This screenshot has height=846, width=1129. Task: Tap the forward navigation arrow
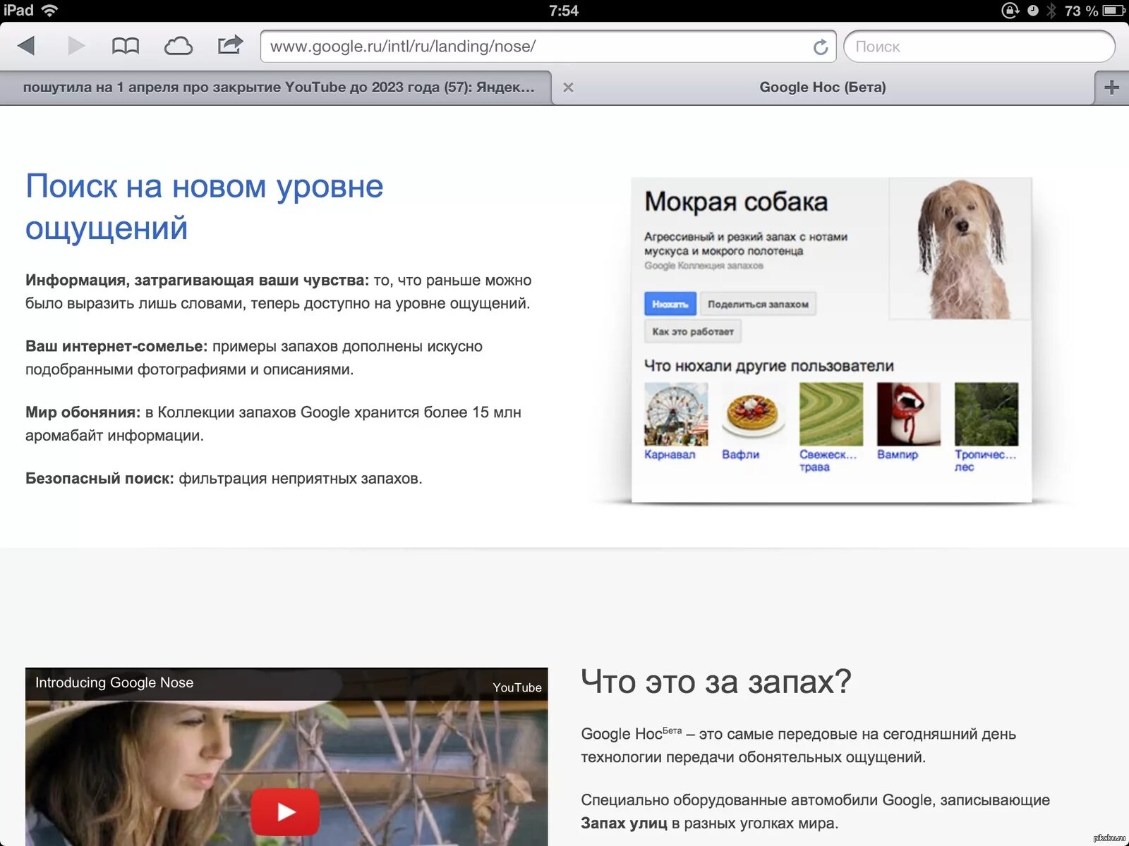click(76, 47)
